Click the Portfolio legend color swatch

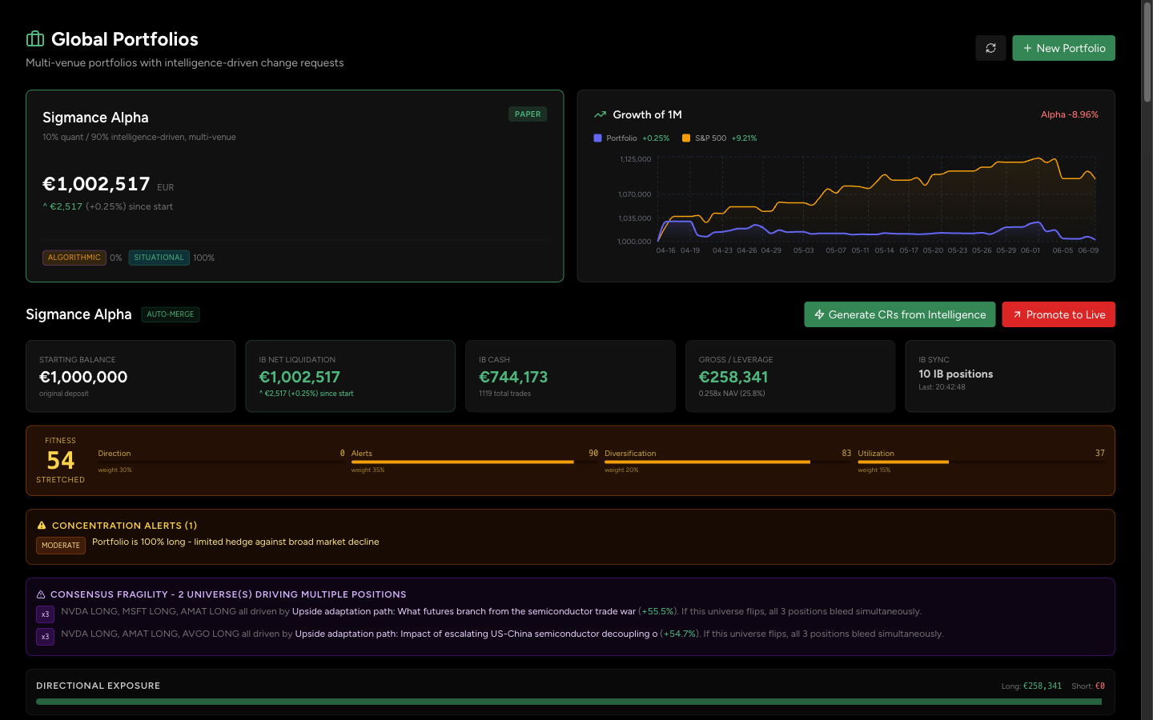click(597, 138)
